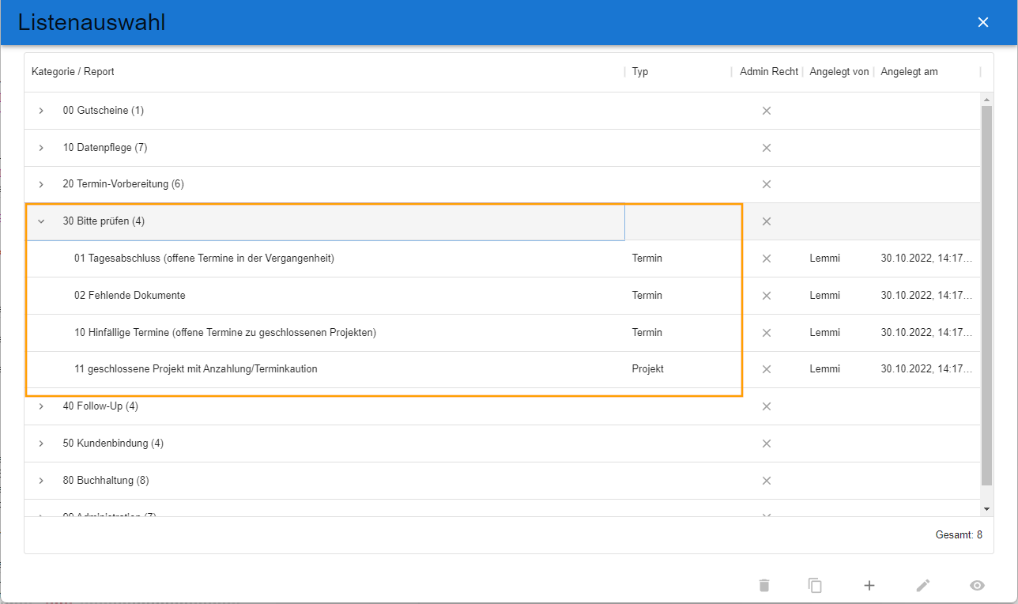Click 'Lemmi' in 02 Fehlende Dokumente row
The image size is (1018, 604).
(825, 296)
